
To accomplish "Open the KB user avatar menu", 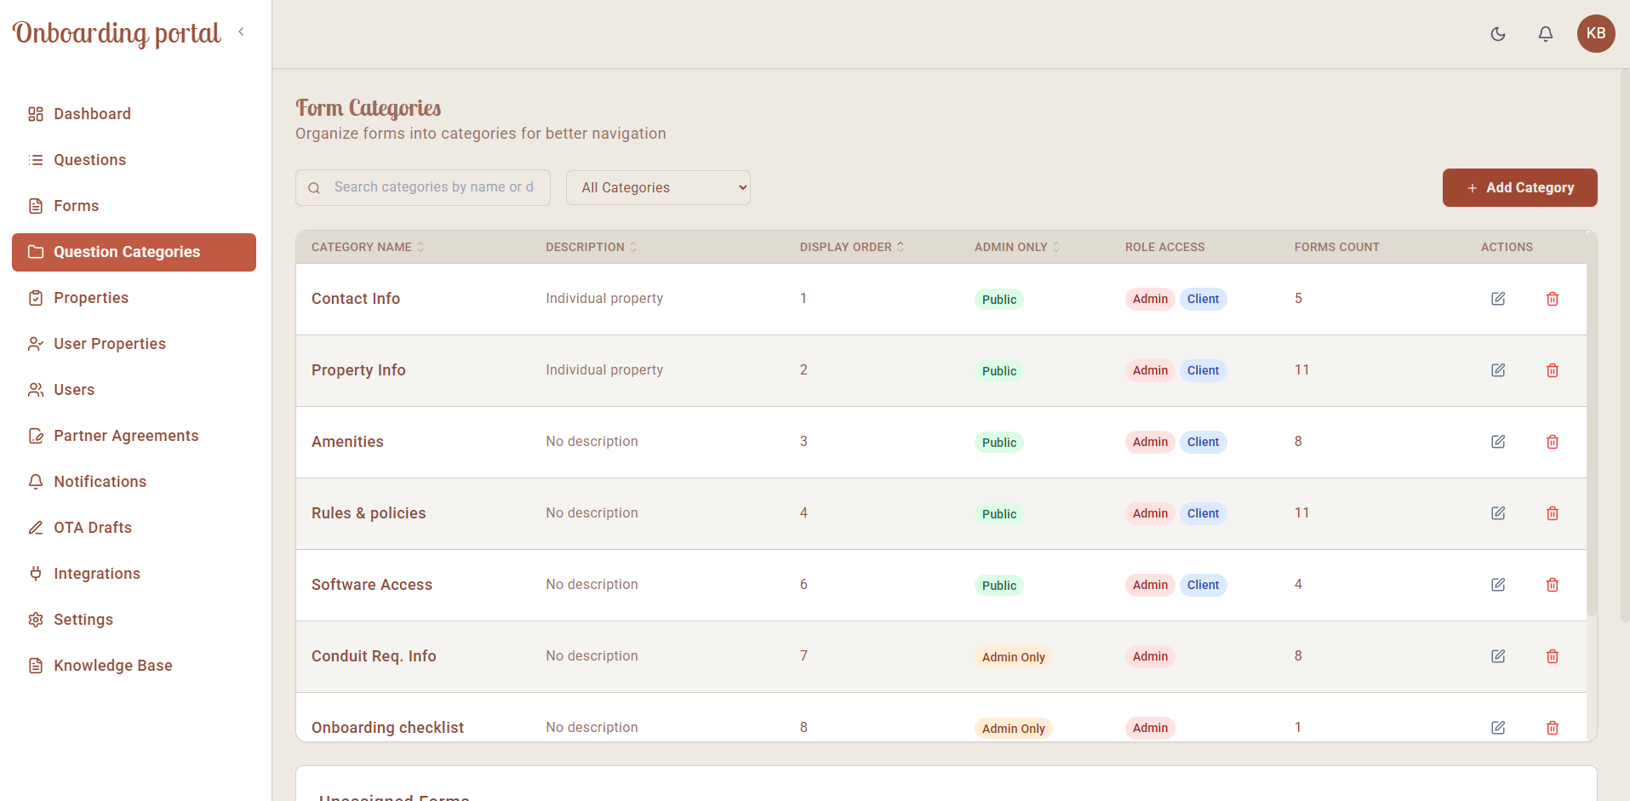I will click(1596, 34).
